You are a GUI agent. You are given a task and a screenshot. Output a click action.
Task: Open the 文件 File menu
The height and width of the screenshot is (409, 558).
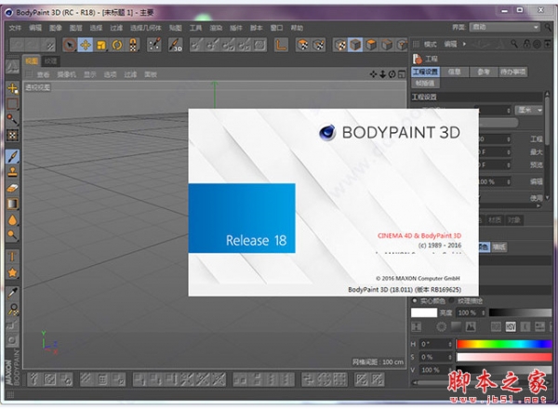pyautogui.click(x=15, y=28)
